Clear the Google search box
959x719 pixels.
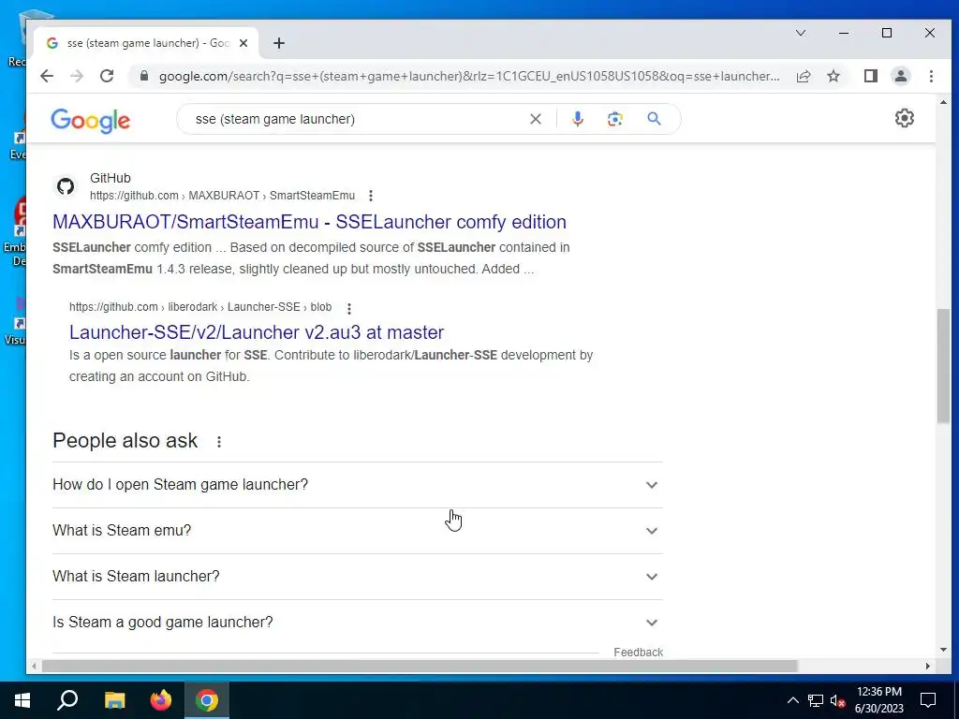pyautogui.click(x=535, y=119)
